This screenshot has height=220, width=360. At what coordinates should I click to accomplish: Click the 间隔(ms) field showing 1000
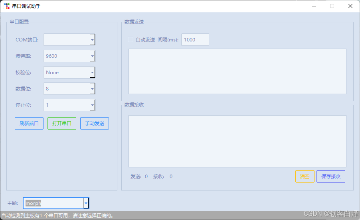pyautogui.click(x=195, y=39)
